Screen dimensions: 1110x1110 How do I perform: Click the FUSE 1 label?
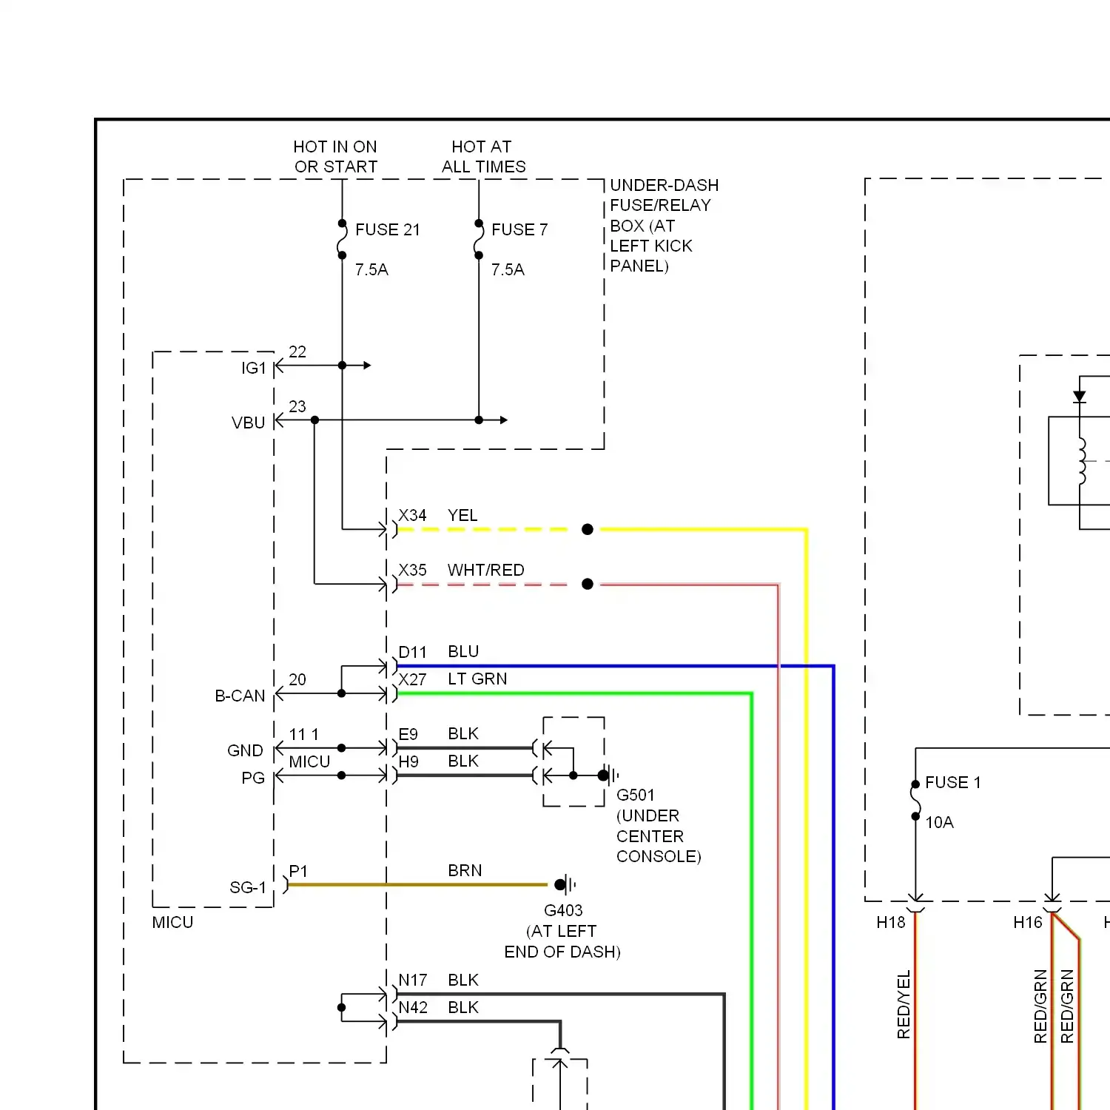952,782
